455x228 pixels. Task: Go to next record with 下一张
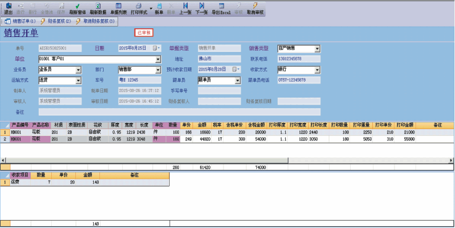coord(202,9)
